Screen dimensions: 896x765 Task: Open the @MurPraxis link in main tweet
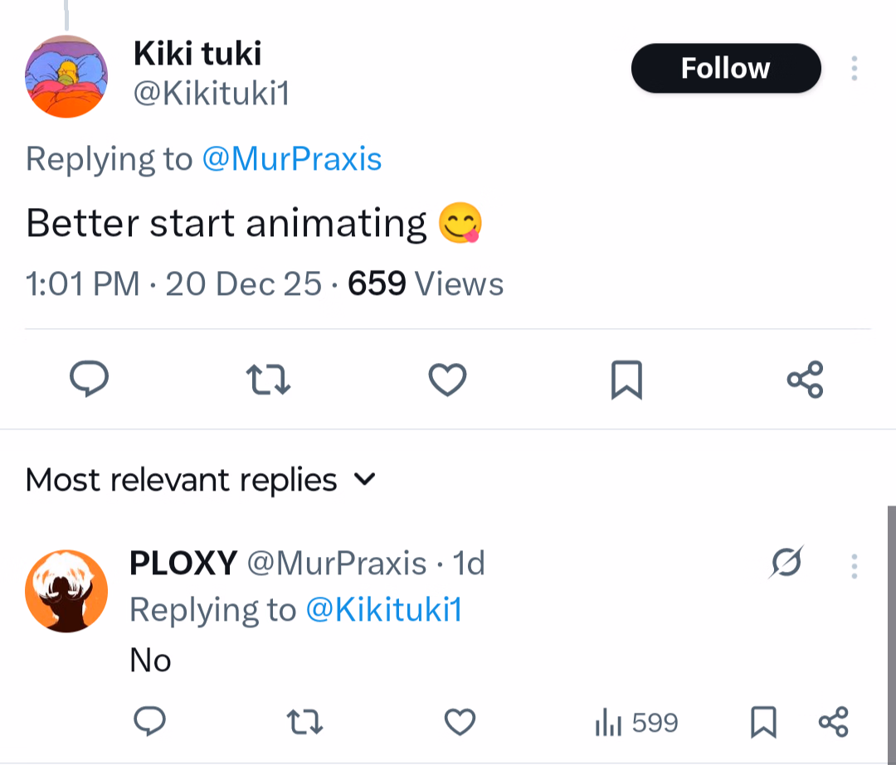[291, 158]
